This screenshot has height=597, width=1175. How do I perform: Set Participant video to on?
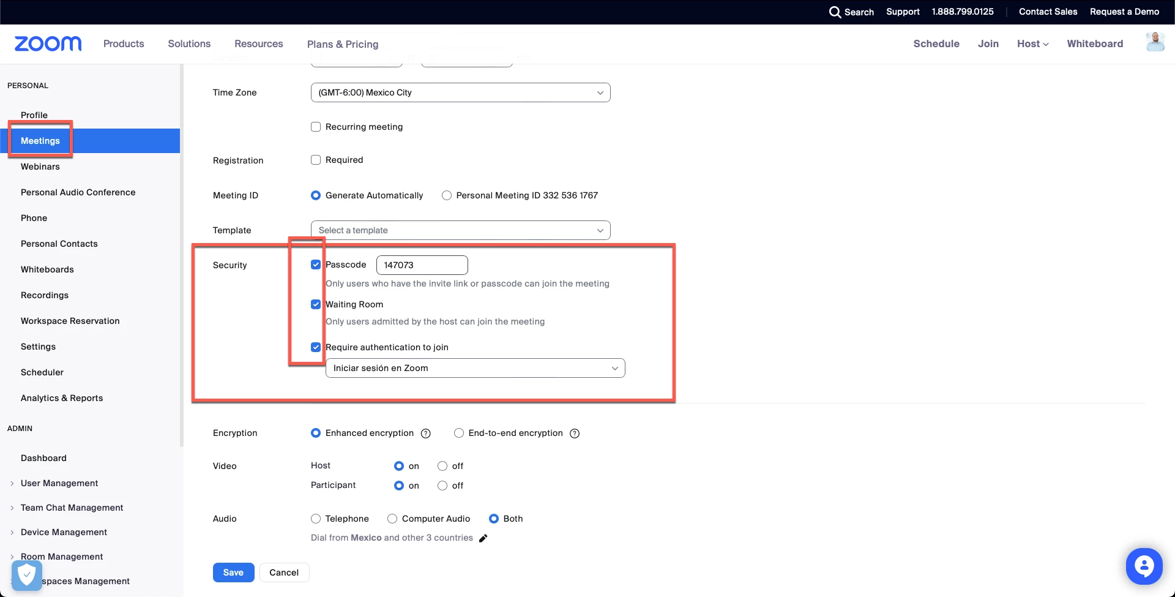399,486
